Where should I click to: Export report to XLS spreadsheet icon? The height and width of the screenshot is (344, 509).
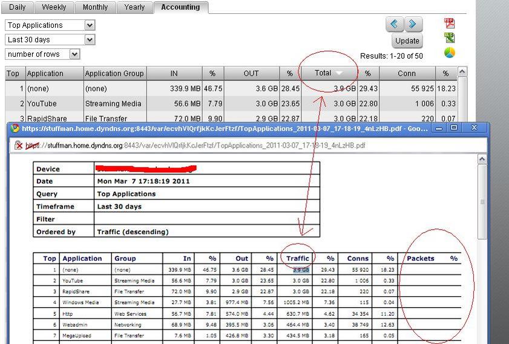point(449,38)
